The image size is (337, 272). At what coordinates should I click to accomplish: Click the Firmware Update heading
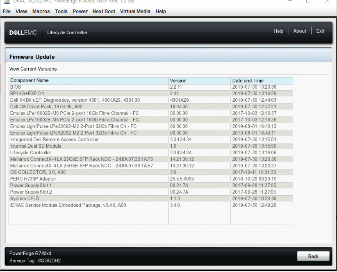click(x=32, y=57)
